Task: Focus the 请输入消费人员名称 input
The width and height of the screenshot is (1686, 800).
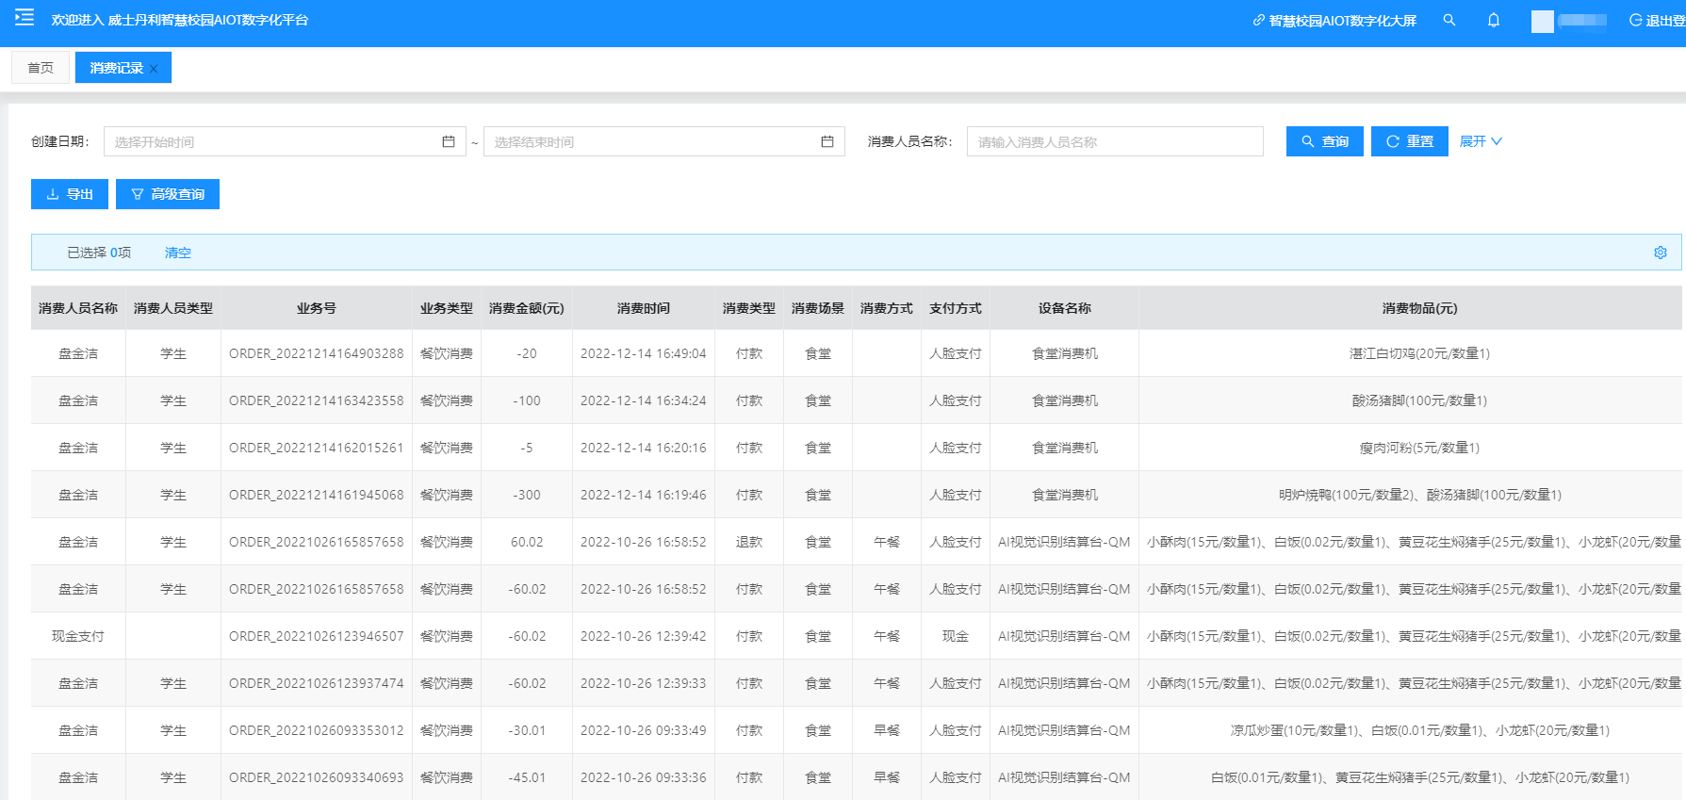Action: click(x=1115, y=141)
